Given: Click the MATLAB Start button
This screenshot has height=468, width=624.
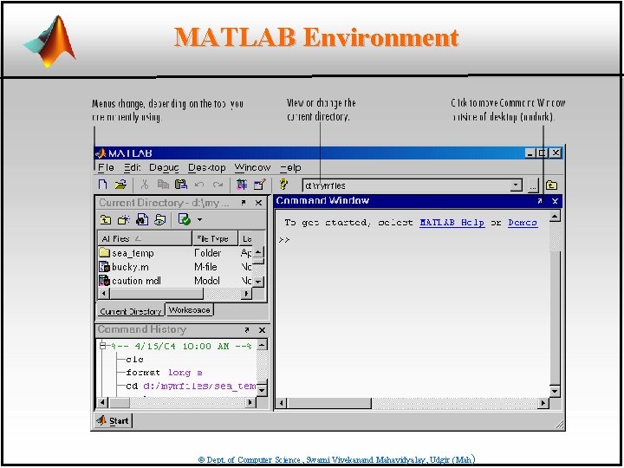Looking at the screenshot, I should pyautogui.click(x=113, y=420).
